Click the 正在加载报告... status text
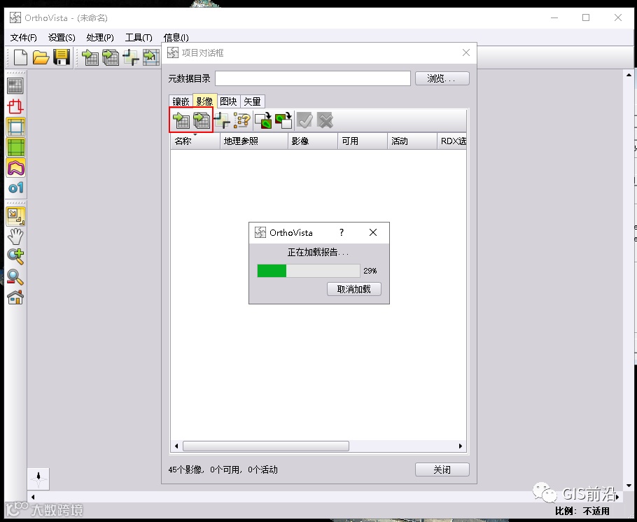This screenshot has width=637, height=522. pos(318,253)
